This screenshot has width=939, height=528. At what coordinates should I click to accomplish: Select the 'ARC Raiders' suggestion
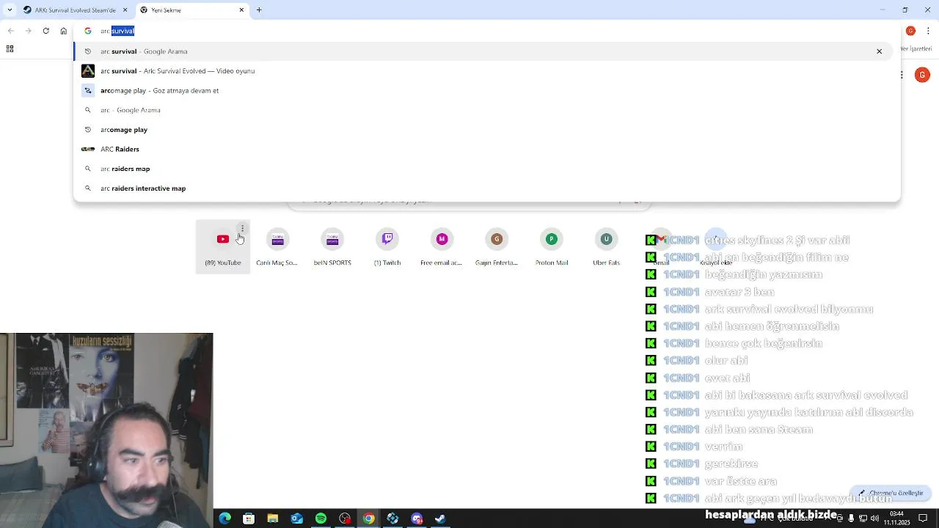(484, 149)
